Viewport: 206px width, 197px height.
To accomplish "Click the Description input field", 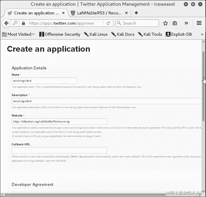I will (107, 101).
